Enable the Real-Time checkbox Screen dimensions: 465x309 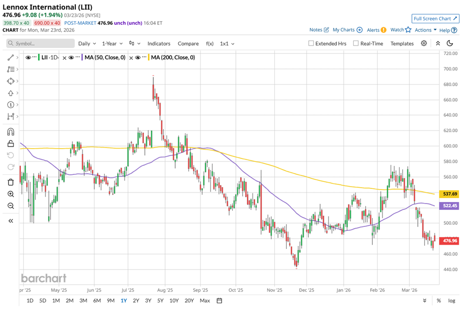coord(356,44)
